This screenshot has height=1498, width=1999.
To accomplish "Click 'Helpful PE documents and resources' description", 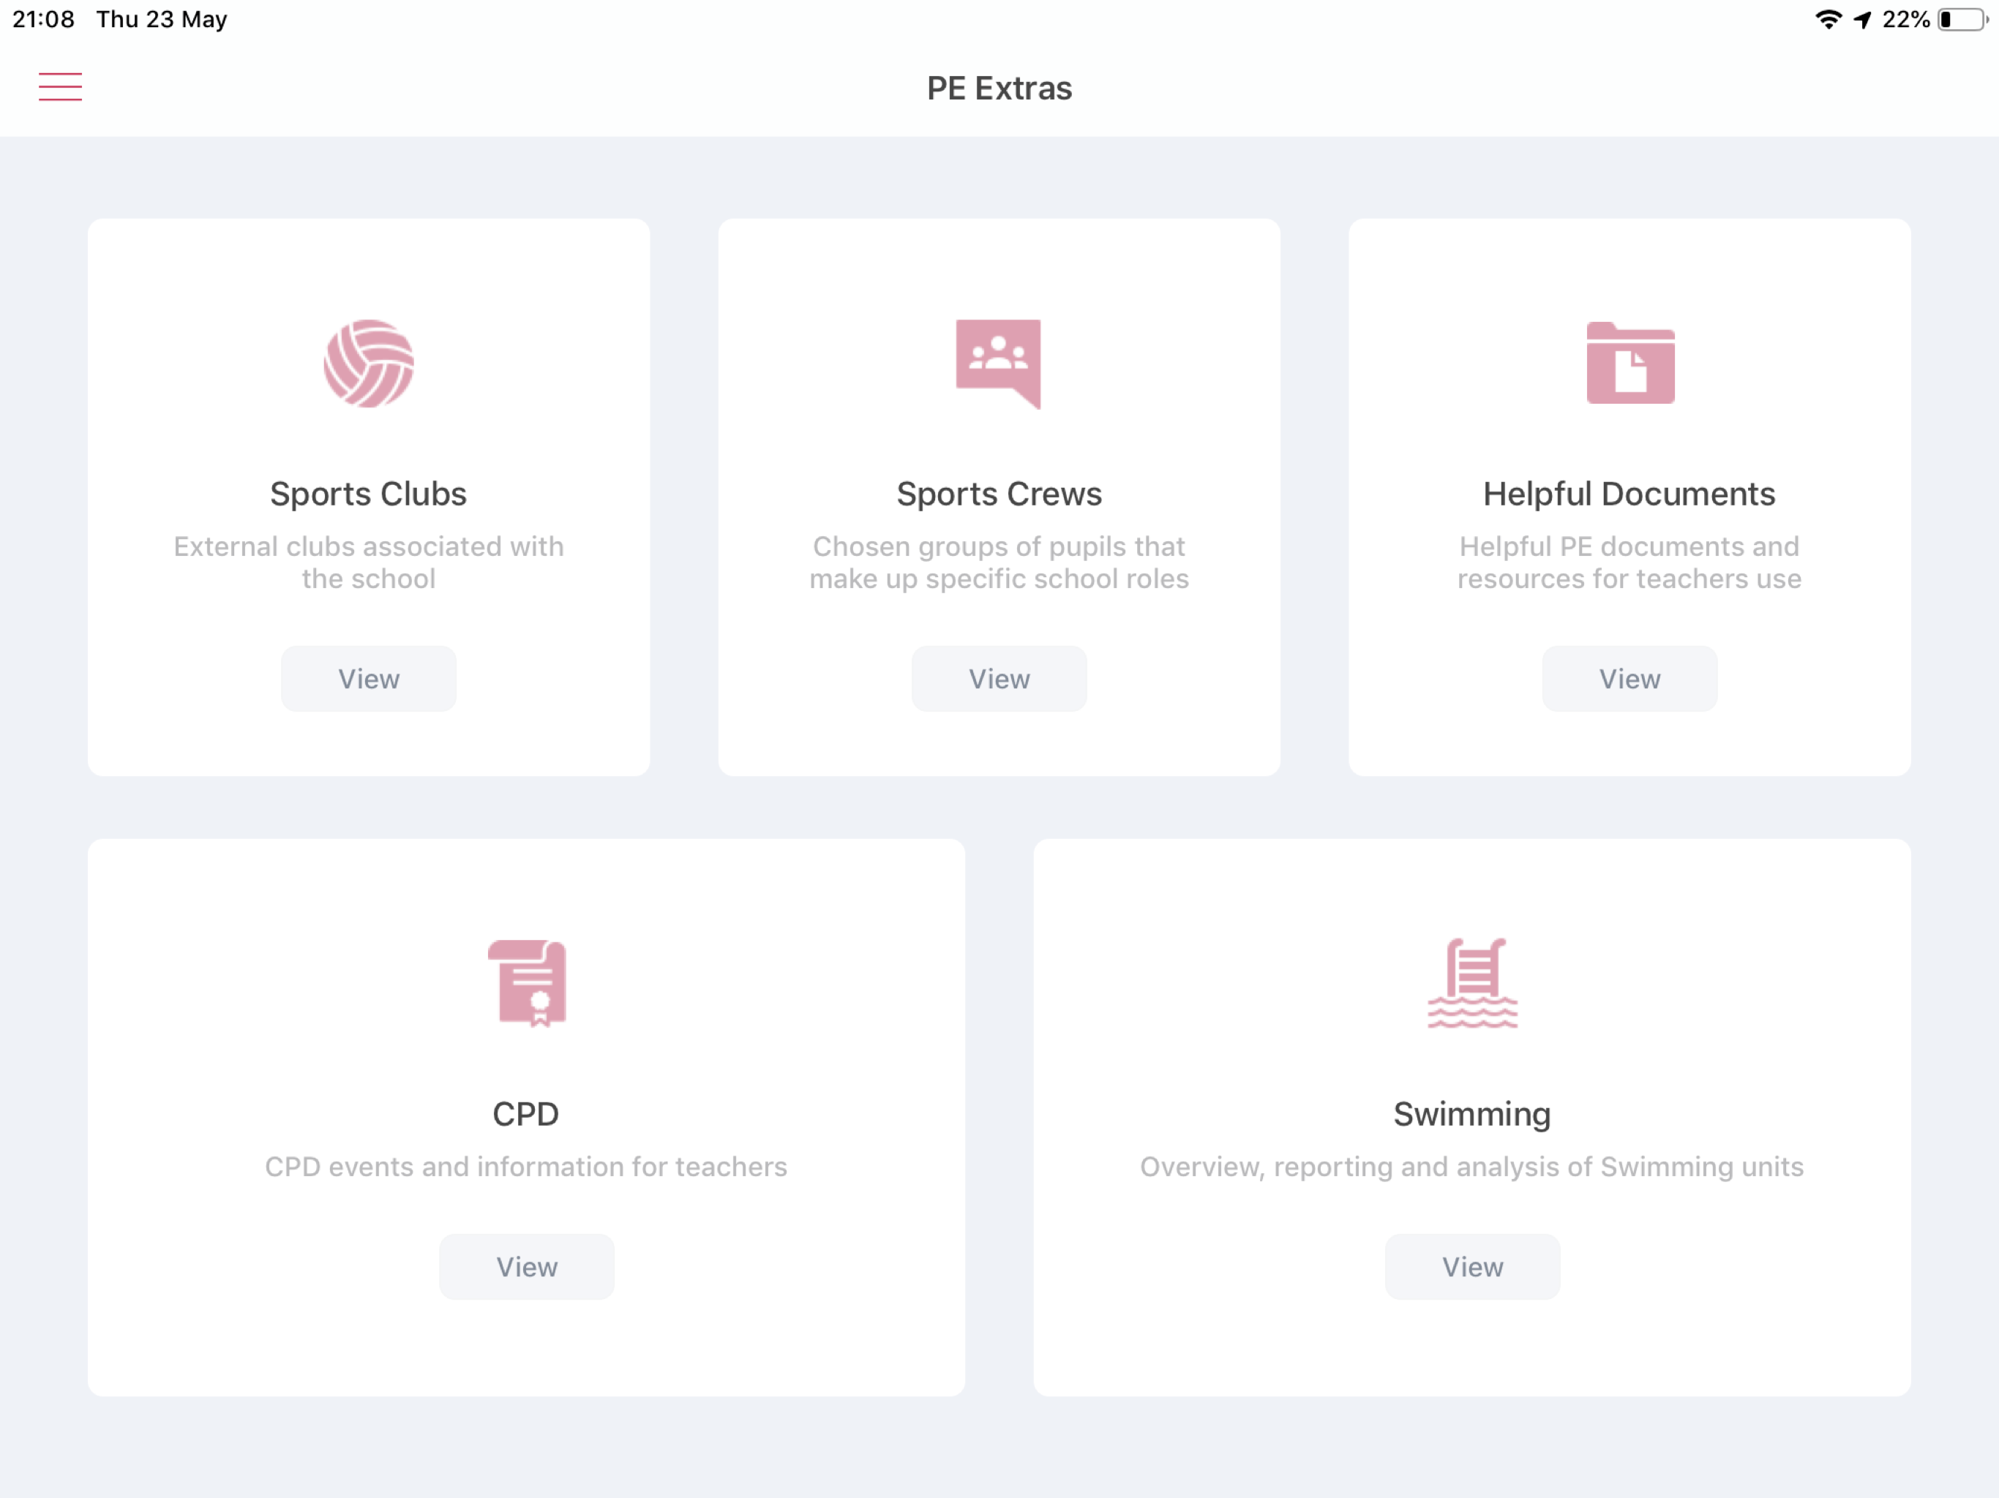I will click(1629, 562).
